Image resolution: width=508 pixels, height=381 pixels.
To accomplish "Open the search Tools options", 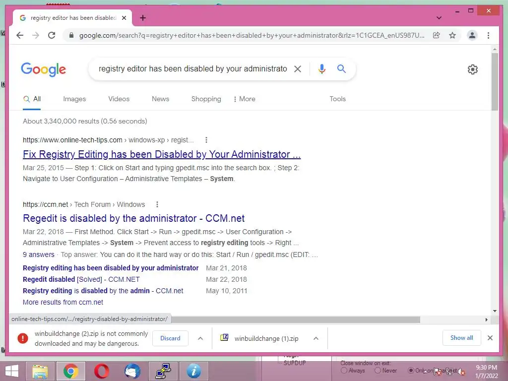I will [x=337, y=99].
